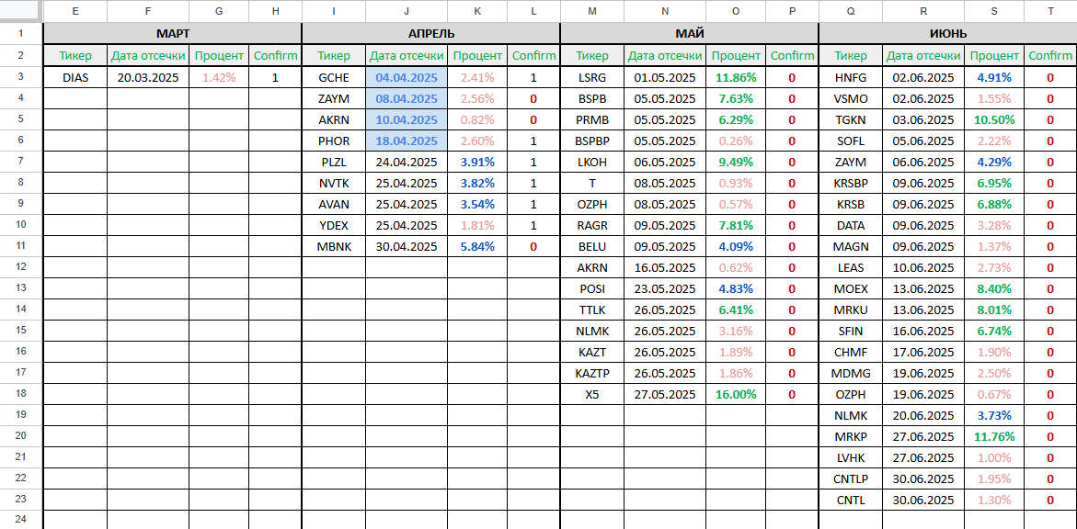This screenshot has width=1077, height=529.
Task: Select the 10.50% percent cell
Action: coord(994,120)
